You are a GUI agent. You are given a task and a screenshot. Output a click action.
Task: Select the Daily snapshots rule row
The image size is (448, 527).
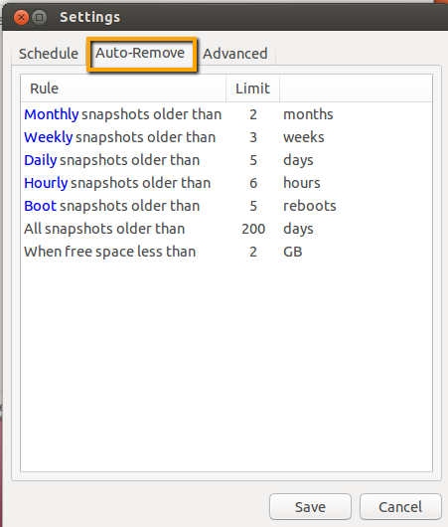click(x=226, y=160)
